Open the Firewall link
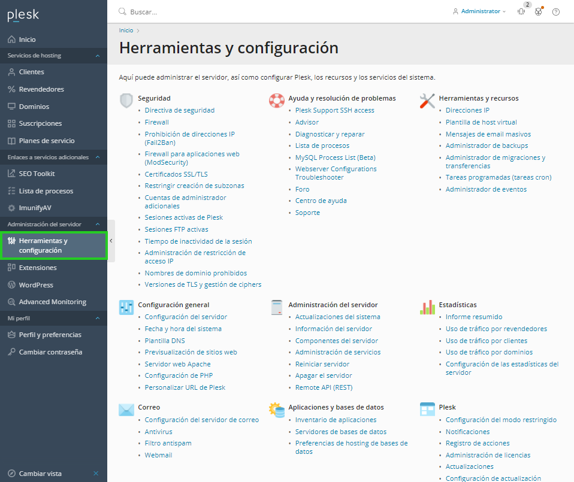The height and width of the screenshot is (482, 574). (x=156, y=122)
